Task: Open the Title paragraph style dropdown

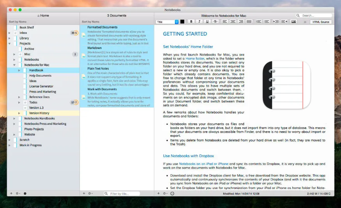Action: [167, 22]
